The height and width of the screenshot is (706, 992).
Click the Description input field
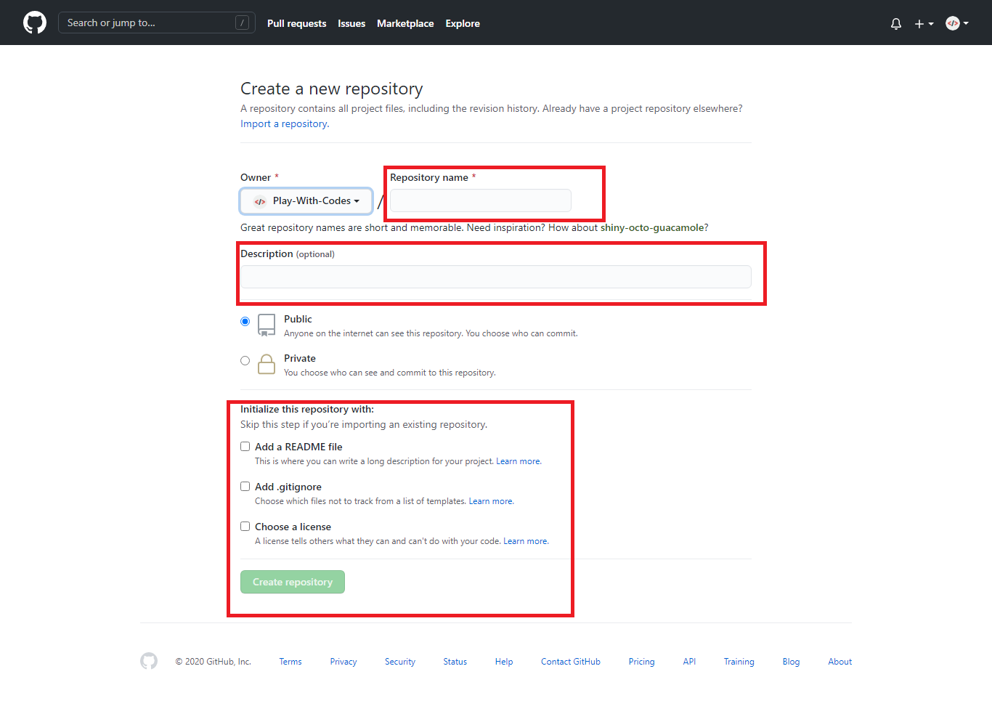496,277
